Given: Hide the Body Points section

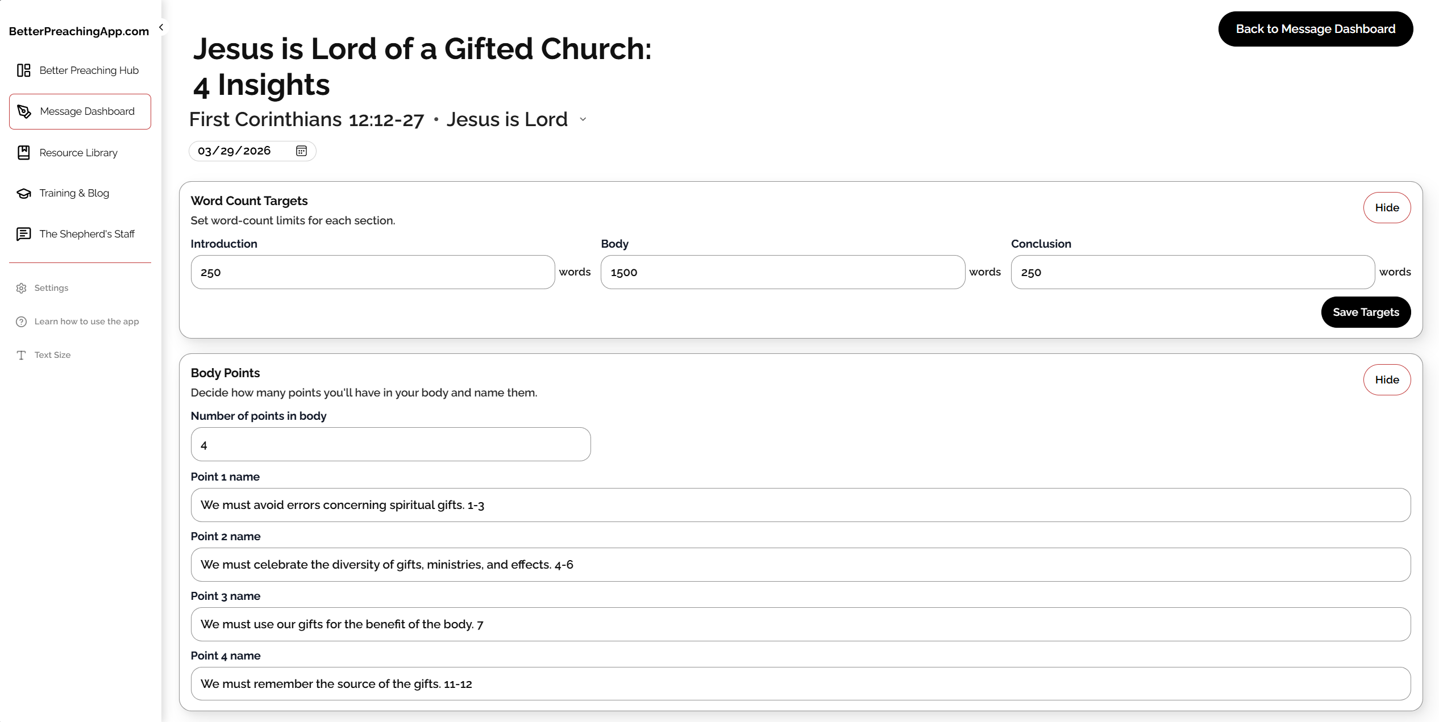Looking at the screenshot, I should click(x=1387, y=379).
